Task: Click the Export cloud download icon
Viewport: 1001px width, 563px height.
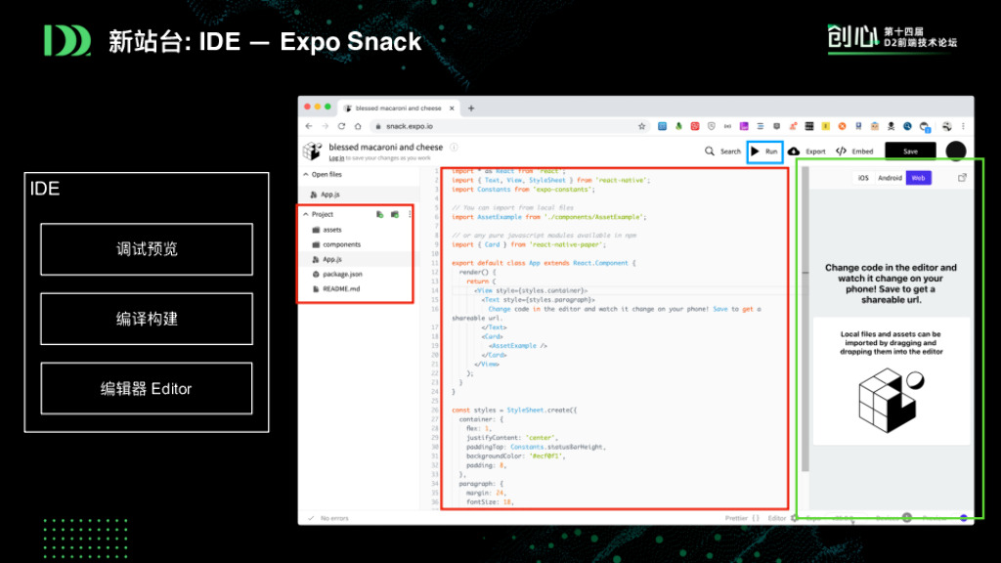Action: (794, 152)
